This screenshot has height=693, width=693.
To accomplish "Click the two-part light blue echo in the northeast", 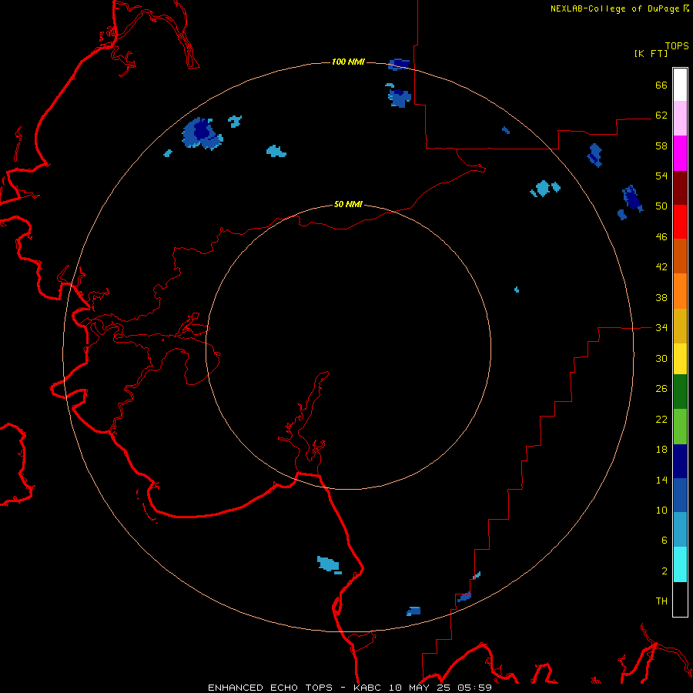I will 545,189.
